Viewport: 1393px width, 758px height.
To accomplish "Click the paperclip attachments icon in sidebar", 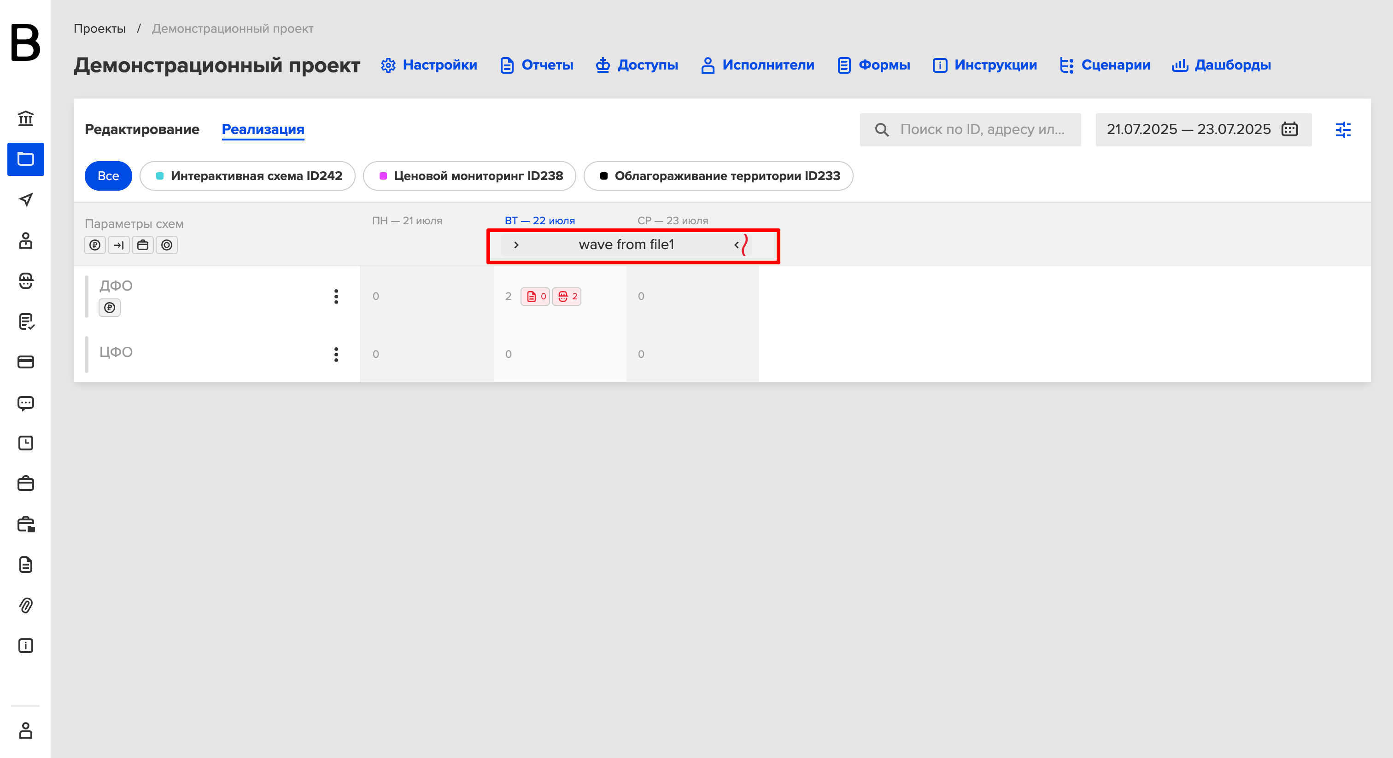I will (x=25, y=605).
